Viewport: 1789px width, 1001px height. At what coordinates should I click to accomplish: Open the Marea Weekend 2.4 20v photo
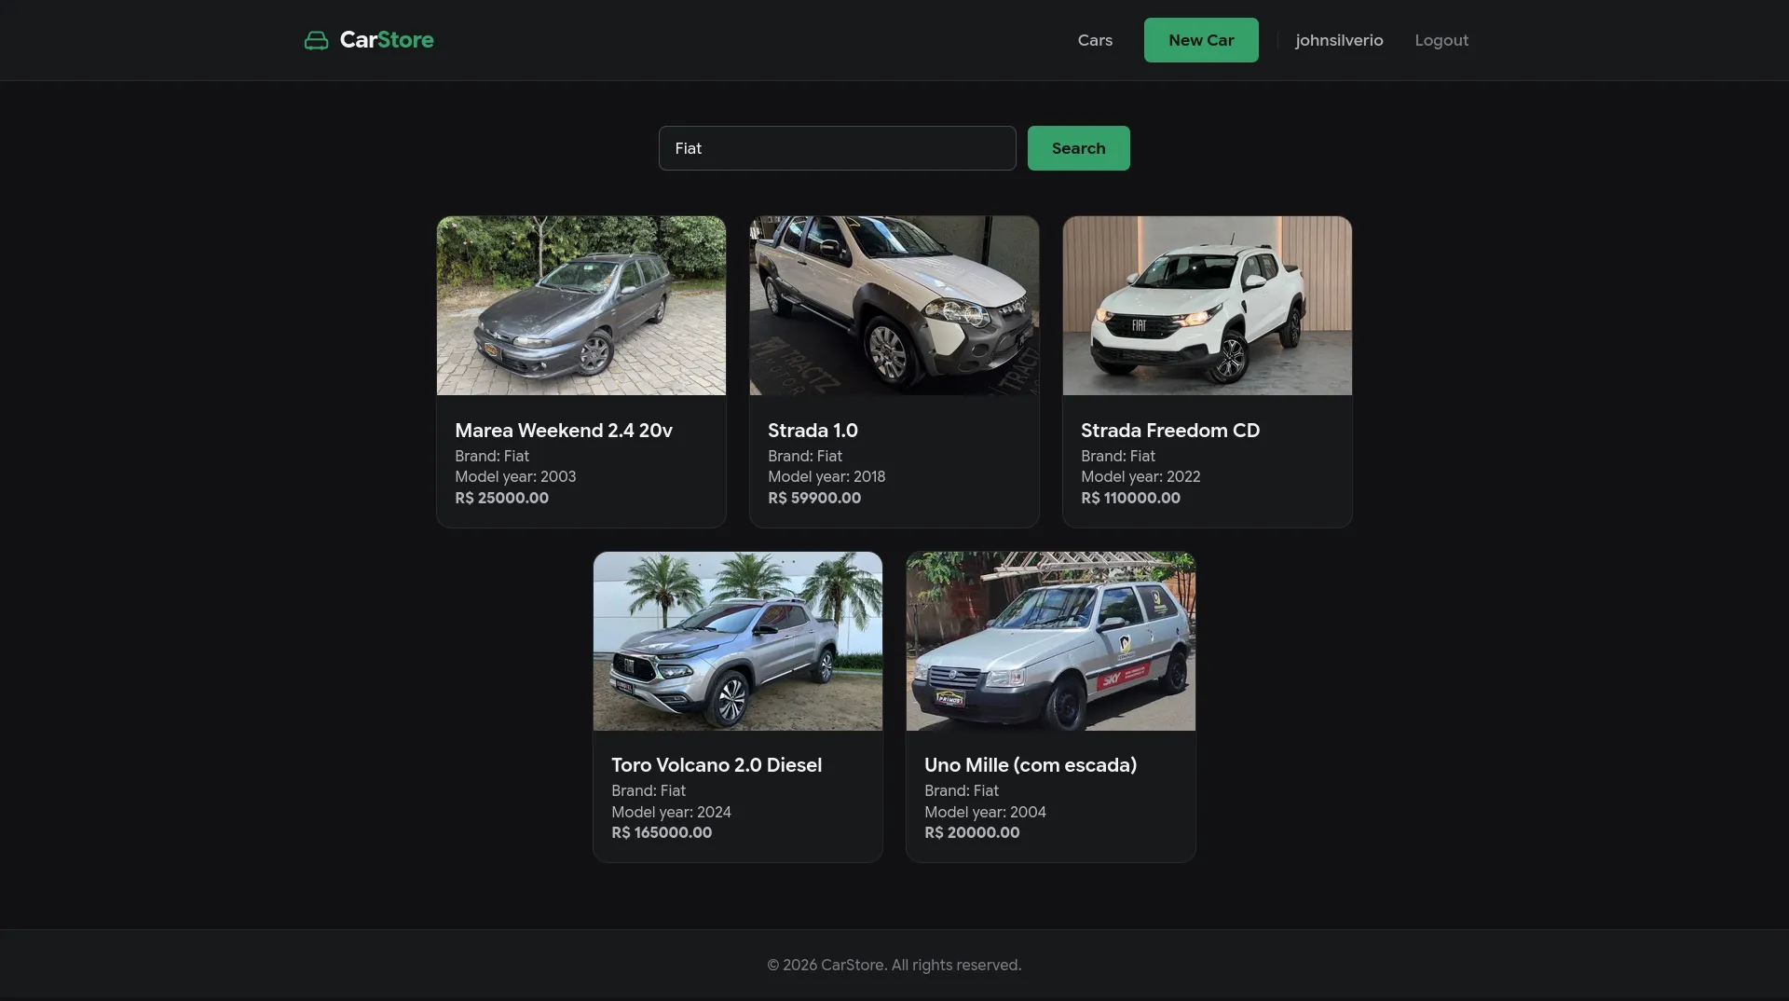click(x=581, y=306)
